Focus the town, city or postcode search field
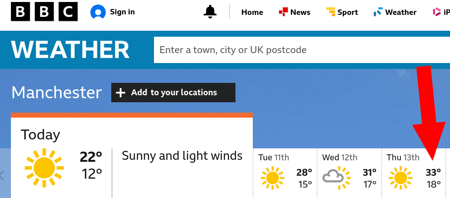 tap(302, 50)
